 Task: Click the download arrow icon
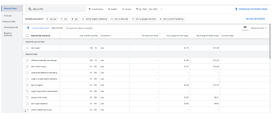(236, 9)
